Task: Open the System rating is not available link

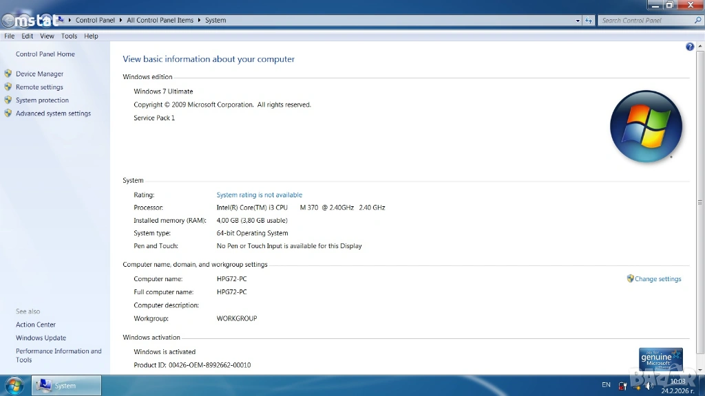Action: 259,195
